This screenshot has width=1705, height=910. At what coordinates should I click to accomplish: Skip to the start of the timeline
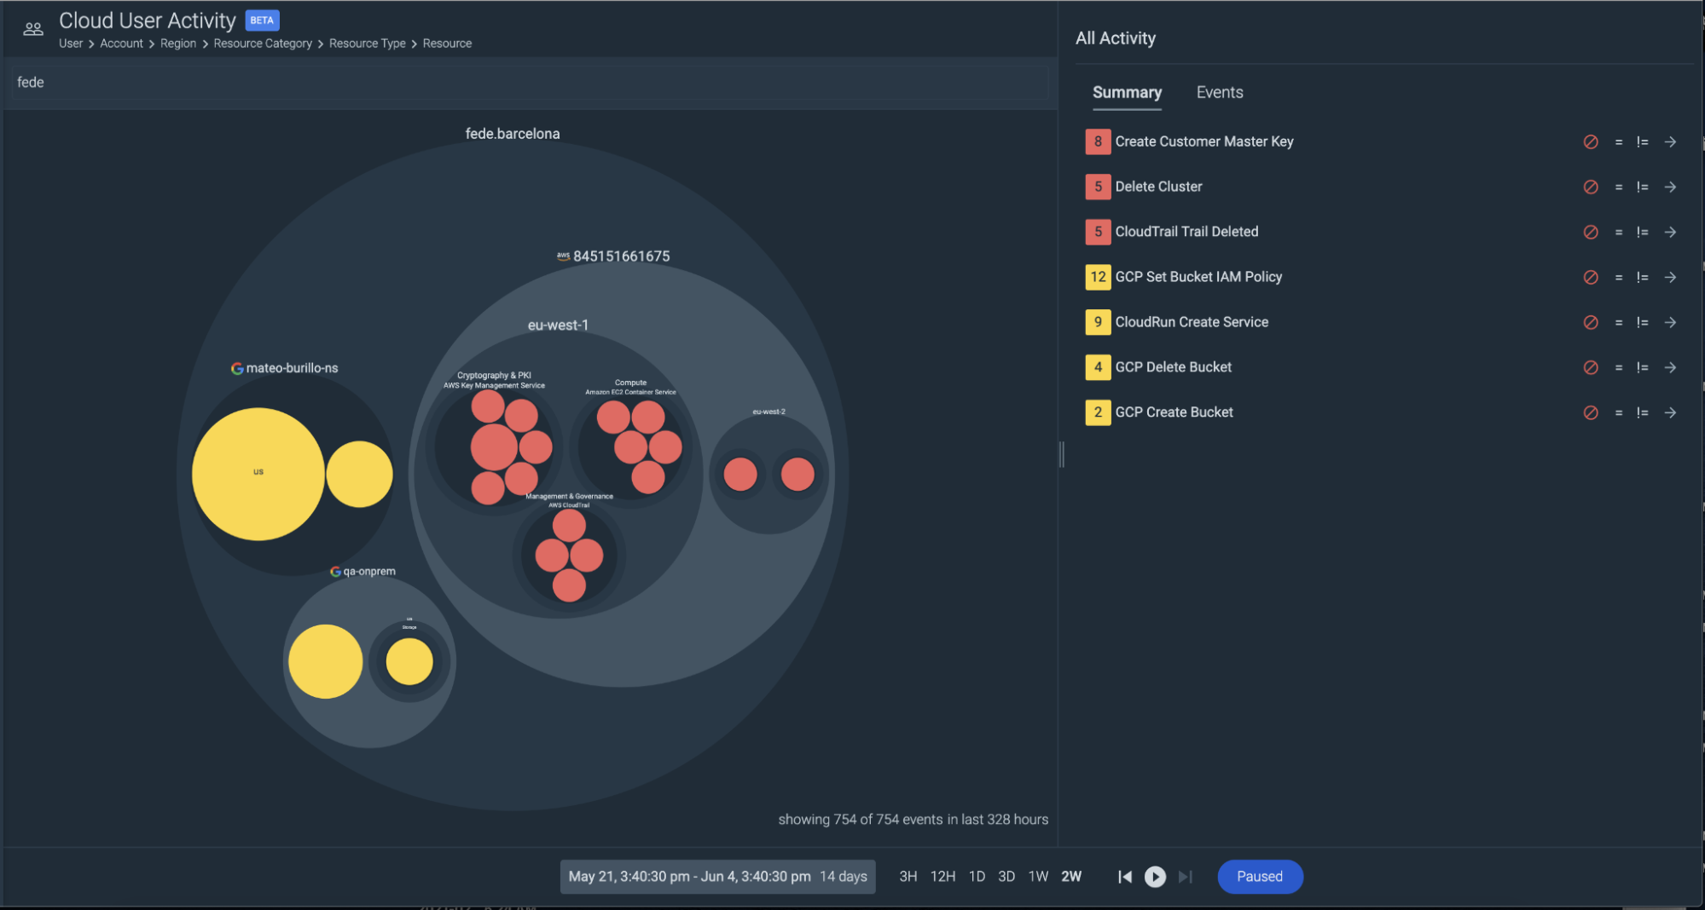(x=1125, y=877)
